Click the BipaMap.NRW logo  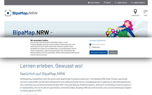pos(21,13)
